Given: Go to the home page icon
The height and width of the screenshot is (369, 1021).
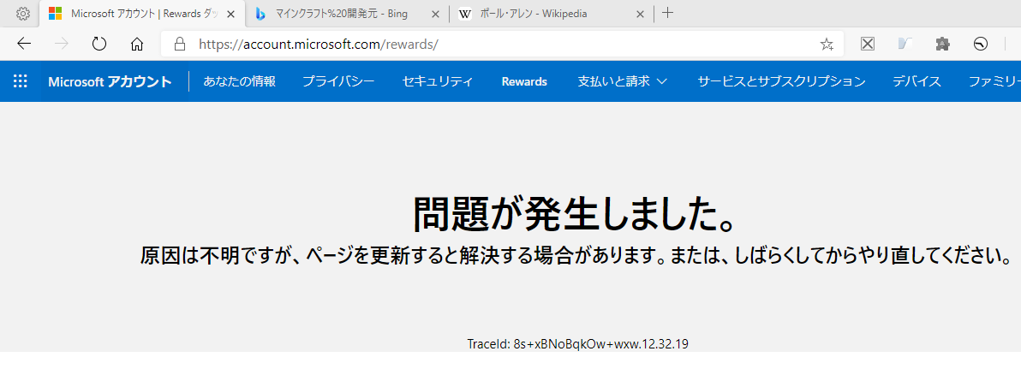Looking at the screenshot, I should click(x=137, y=44).
